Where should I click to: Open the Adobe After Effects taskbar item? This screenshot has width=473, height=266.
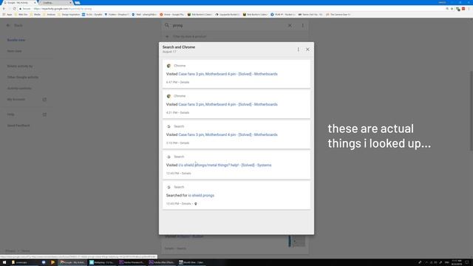click(x=161, y=262)
